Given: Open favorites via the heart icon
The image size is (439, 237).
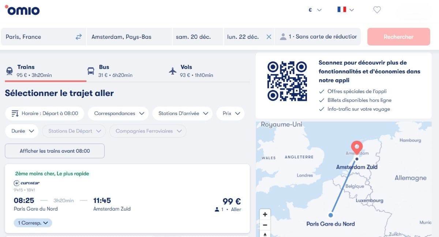Looking at the screenshot, I should 377,10.
